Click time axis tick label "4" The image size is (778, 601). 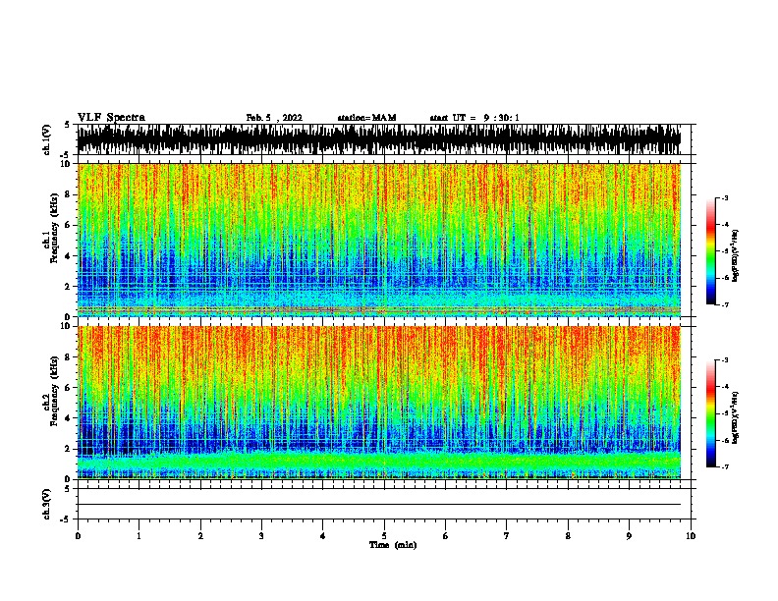click(323, 536)
